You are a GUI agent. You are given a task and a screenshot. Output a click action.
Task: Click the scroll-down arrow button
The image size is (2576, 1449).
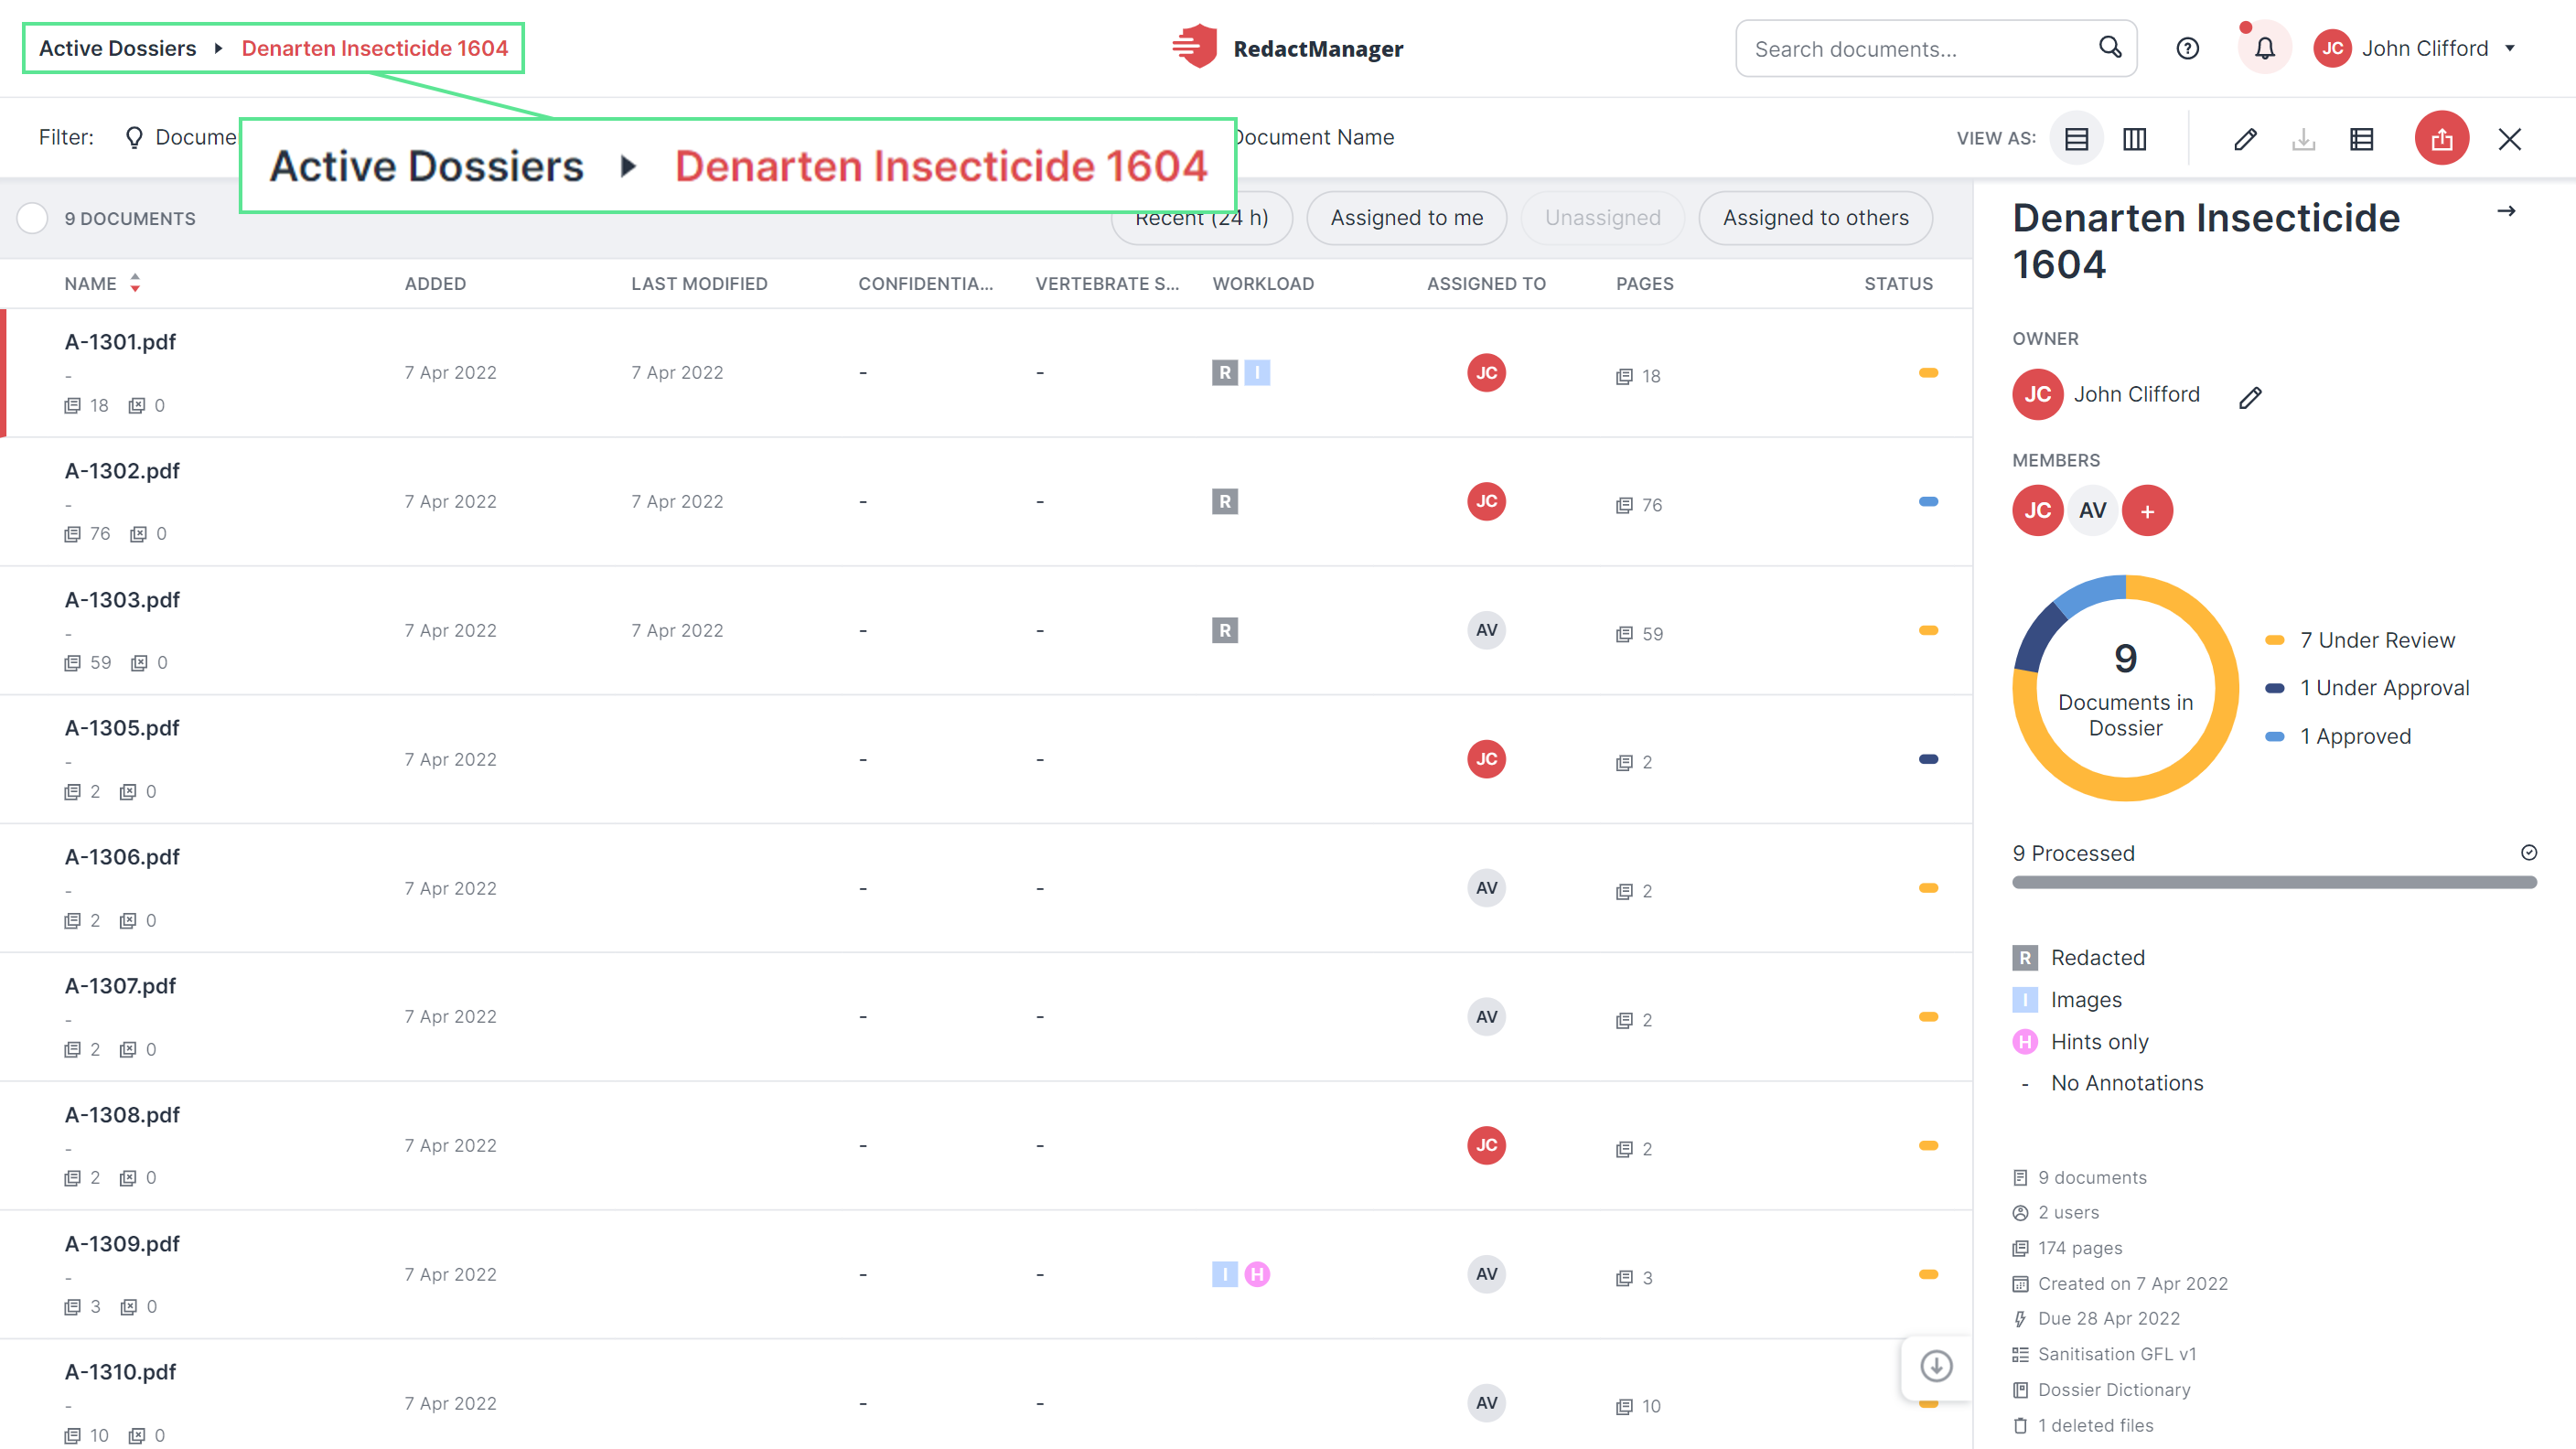1936,1365
